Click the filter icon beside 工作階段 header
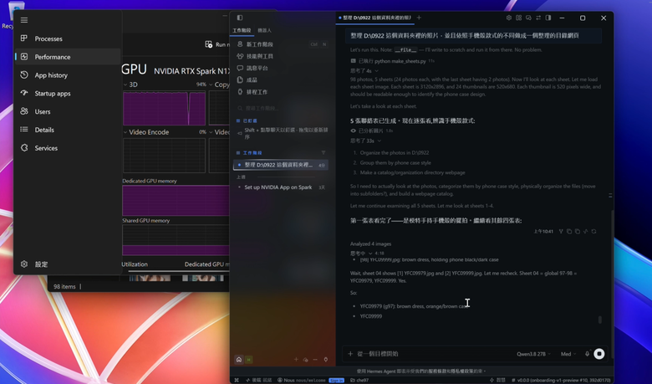Viewport: 652px width, 384px height. (323, 153)
